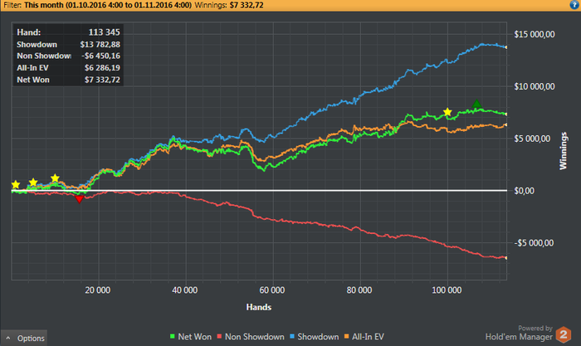Select the red downward triangle low marker

tap(80, 199)
